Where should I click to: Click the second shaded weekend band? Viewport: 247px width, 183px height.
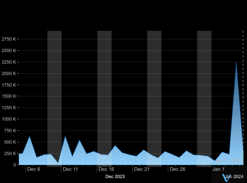(104, 82)
